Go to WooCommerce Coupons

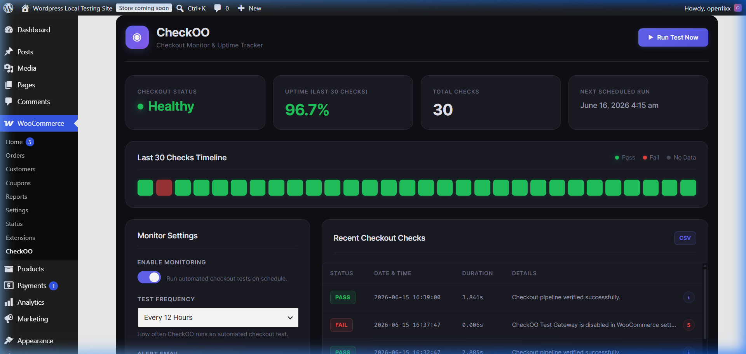[18, 183]
